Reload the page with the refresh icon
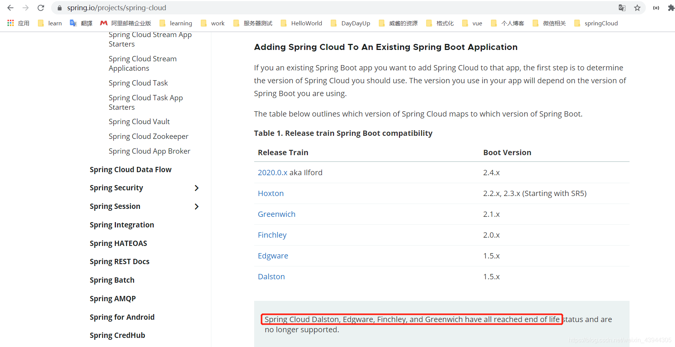Image resolution: width=675 pixels, height=347 pixels. 41,8
